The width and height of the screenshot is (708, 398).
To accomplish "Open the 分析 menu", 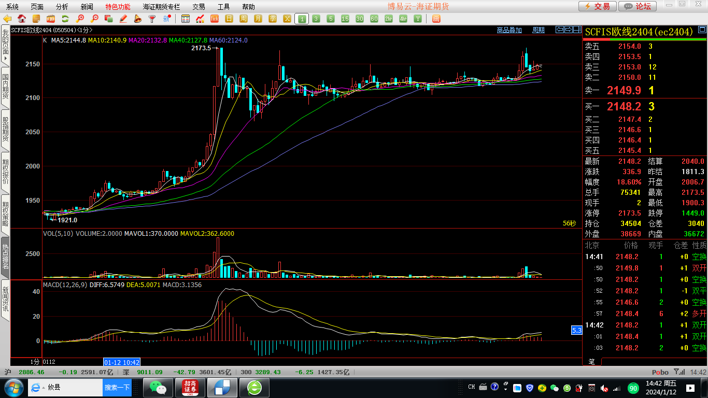I will (62, 7).
